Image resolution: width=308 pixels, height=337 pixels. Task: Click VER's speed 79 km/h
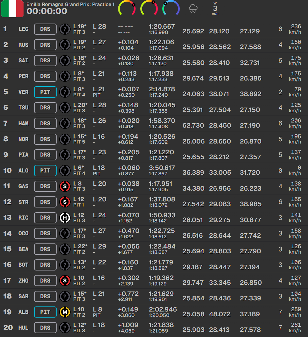point(295,92)
